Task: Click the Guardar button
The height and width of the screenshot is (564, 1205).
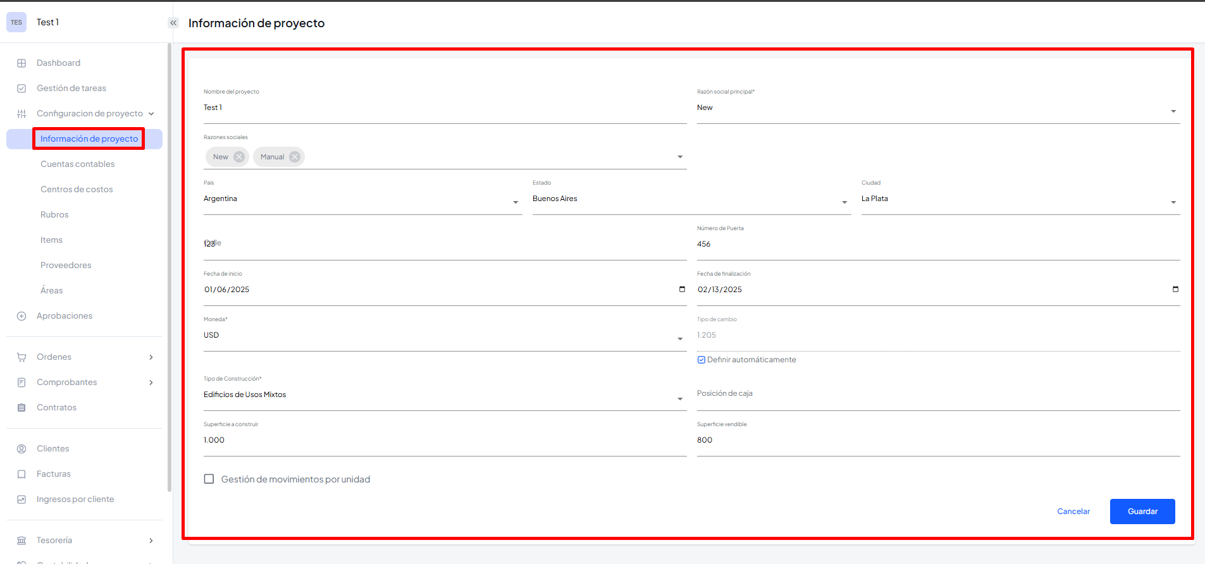Action: 1142,512
